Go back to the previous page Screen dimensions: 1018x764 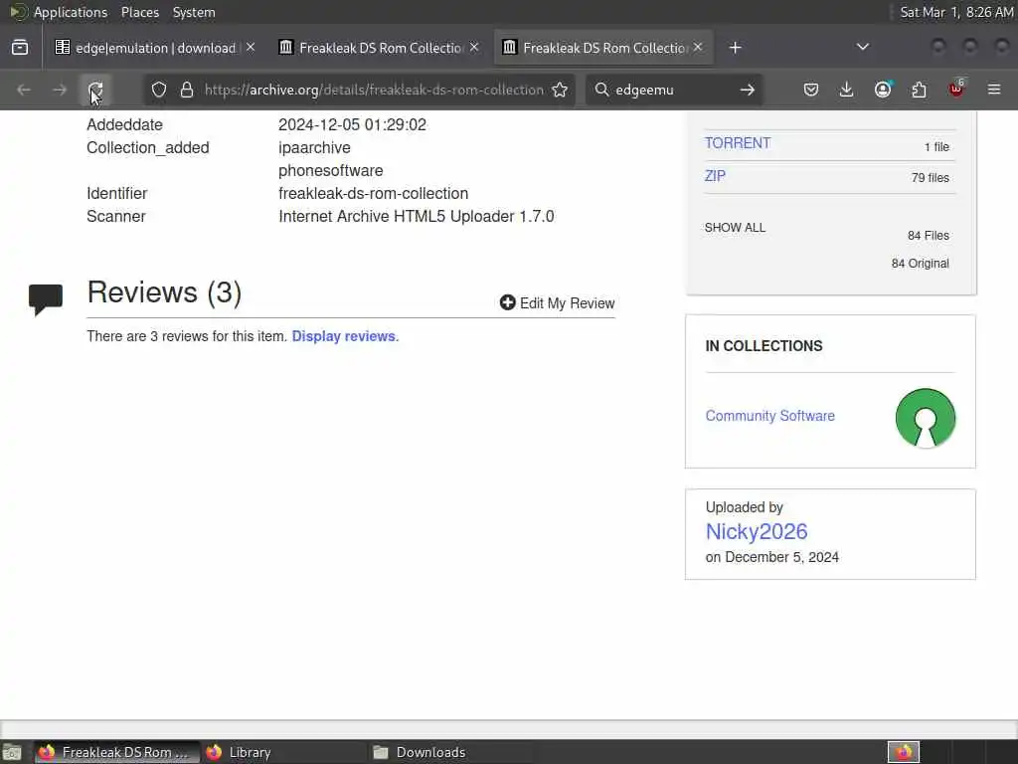coord(24,90)
